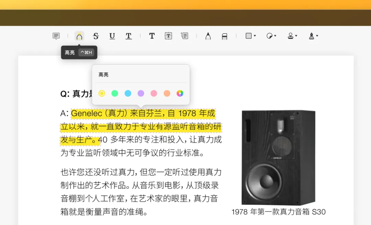The width and height of the screenshot is (371, 225).
Task: Choose the yellow highlight color
Action: pyautogui.click(x=102, y=93)
